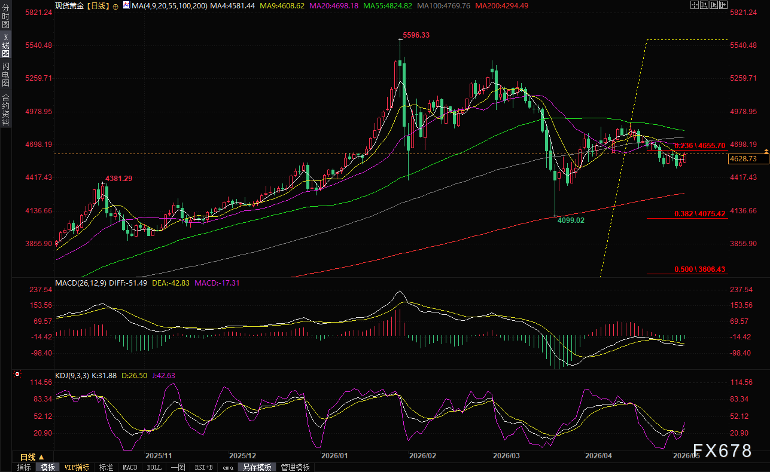
Task: Open the 日线 period dropdown
Action: click(33, 457)
